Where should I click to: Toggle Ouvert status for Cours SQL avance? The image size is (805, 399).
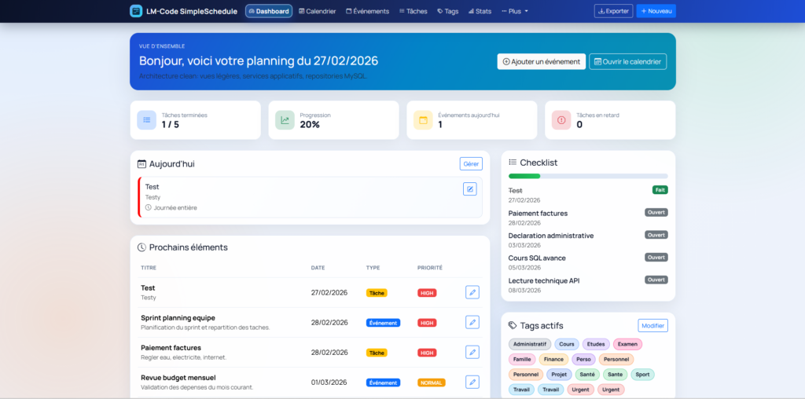[656, 258]
